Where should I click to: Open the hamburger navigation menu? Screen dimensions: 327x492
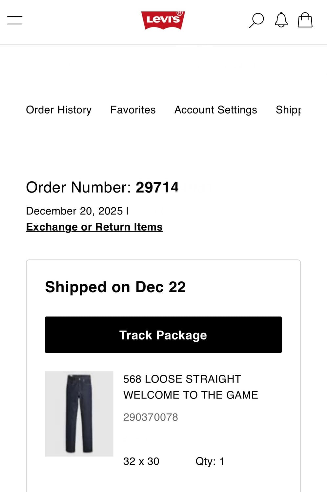[15, 20]
